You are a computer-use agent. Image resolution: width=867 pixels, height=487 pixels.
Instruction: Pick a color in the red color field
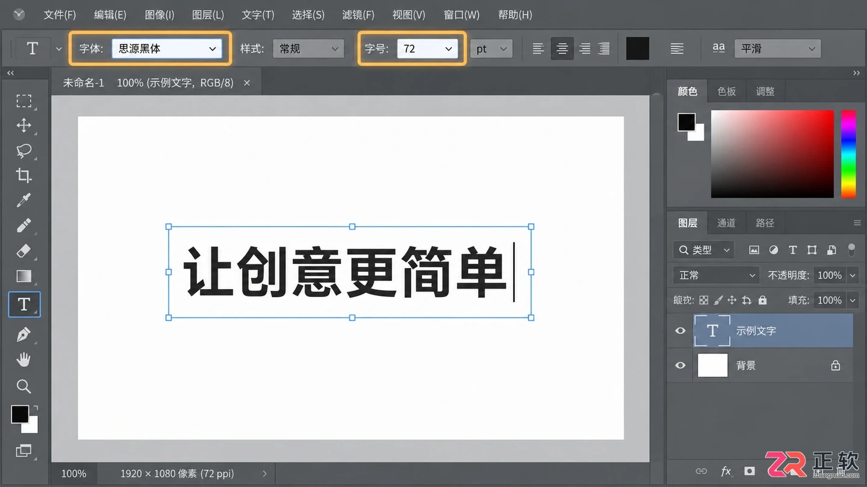pyautogui.click(x=772, y=154)
